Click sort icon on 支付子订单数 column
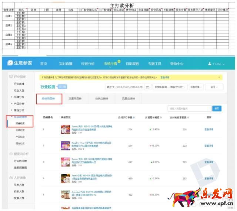 pyautogui.click(x=134, y=117)
